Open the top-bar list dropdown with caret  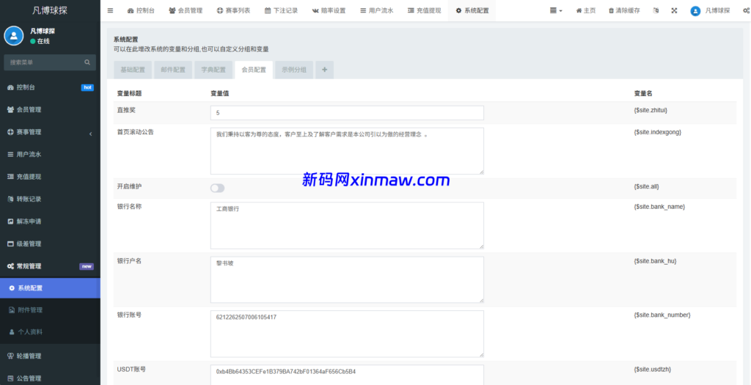tap(556, 10)
